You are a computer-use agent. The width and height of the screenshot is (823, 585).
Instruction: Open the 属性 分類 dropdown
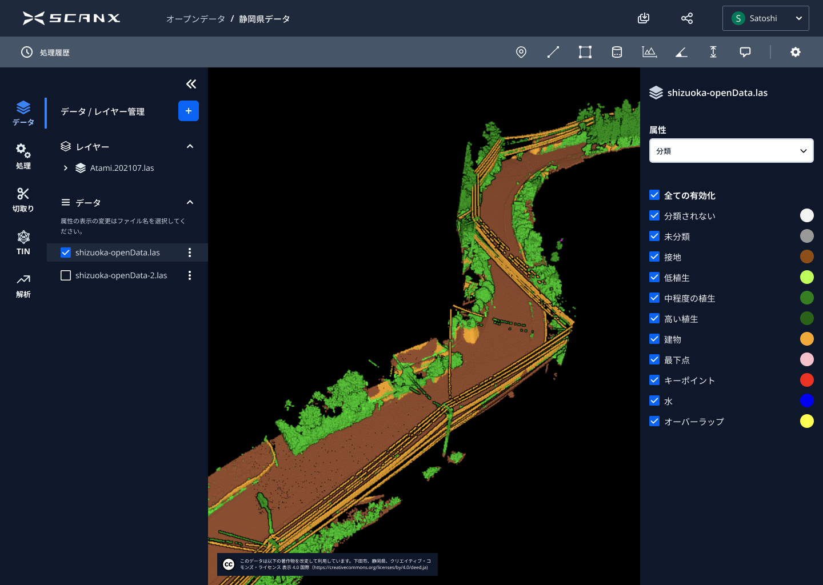(x=731, y=151)
